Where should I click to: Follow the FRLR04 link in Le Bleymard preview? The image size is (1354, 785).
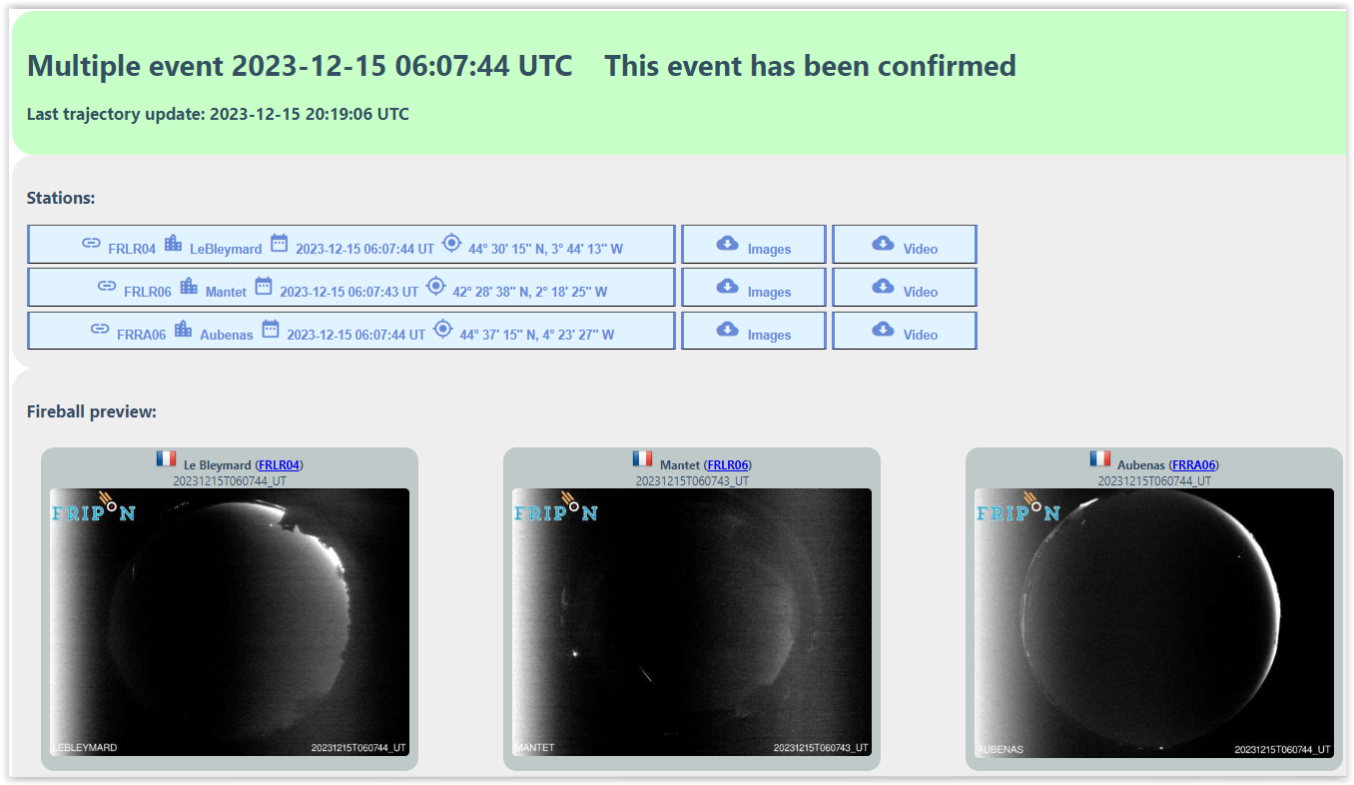click(x=280, y=465)
